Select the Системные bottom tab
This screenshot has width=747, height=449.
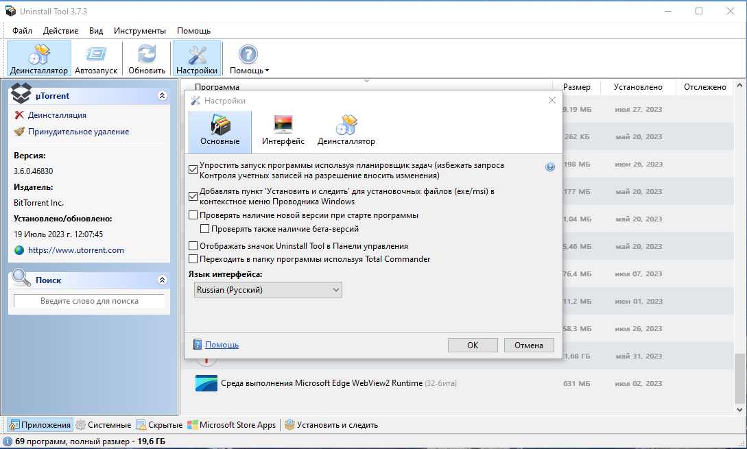coord(104,425)
